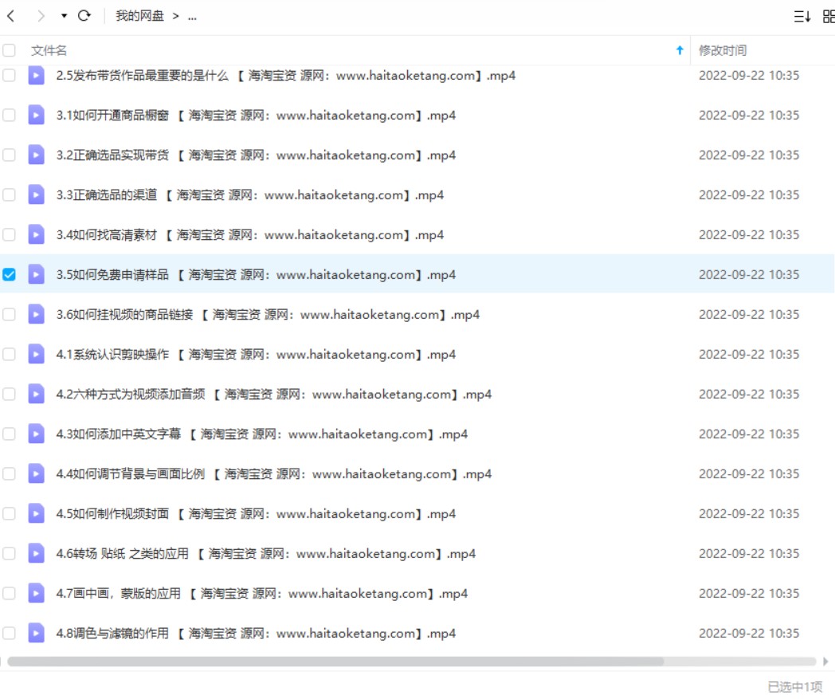This screenshot has width=835, height=699.
Task: Check the box for 4.6转场 贴纸 file
Action: point(9,554)
